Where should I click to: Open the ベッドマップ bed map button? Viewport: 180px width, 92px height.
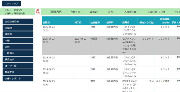[11, 4]
